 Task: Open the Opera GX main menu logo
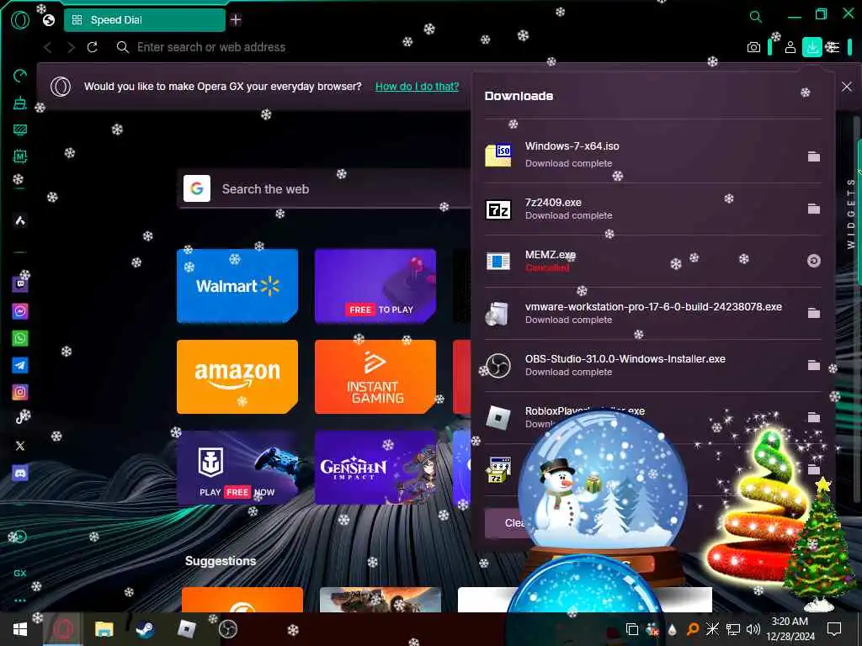point(20,20)
